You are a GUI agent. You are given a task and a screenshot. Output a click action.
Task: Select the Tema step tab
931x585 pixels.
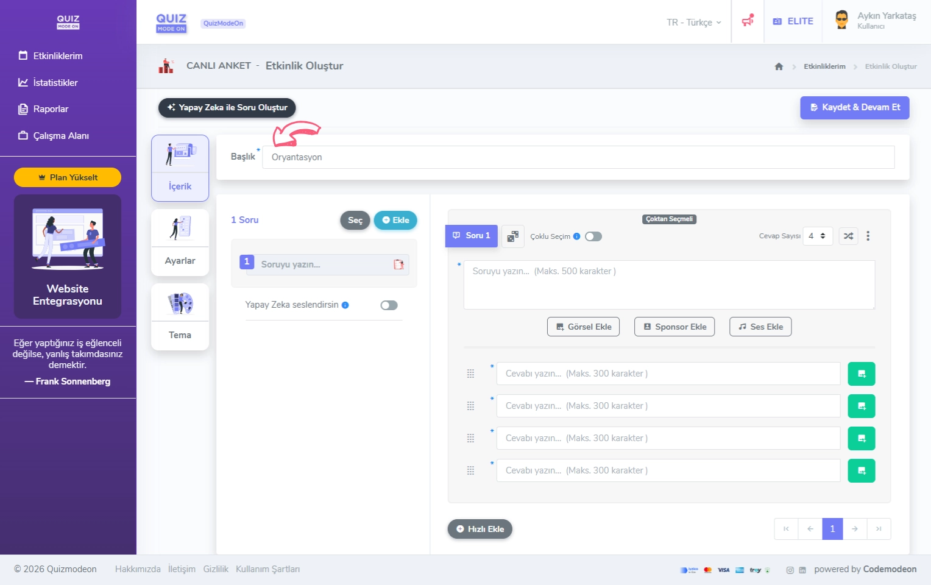tap(180, 317)
